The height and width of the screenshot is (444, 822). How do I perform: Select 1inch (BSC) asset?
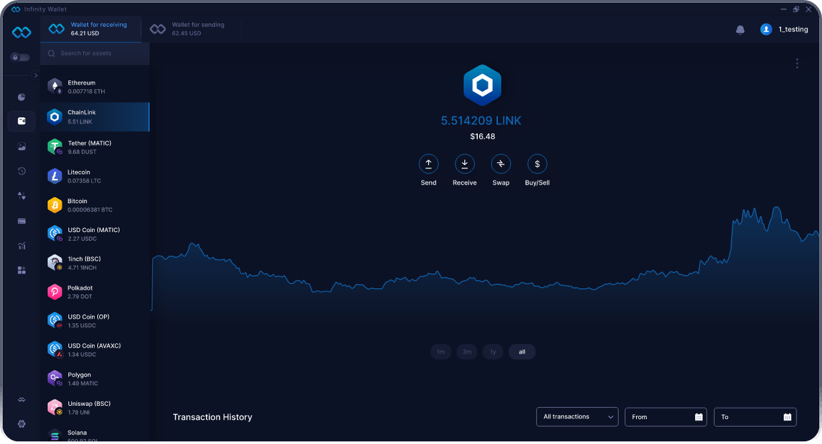(x=95, y=263)
